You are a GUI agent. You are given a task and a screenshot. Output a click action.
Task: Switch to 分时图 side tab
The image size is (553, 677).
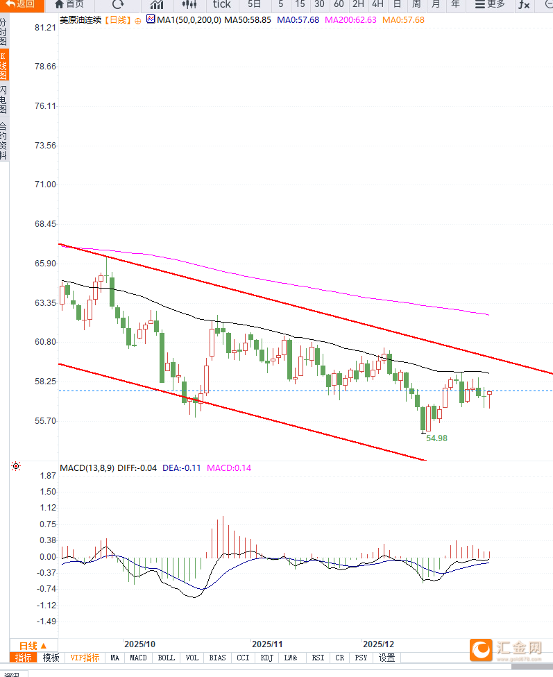point(4,31)
